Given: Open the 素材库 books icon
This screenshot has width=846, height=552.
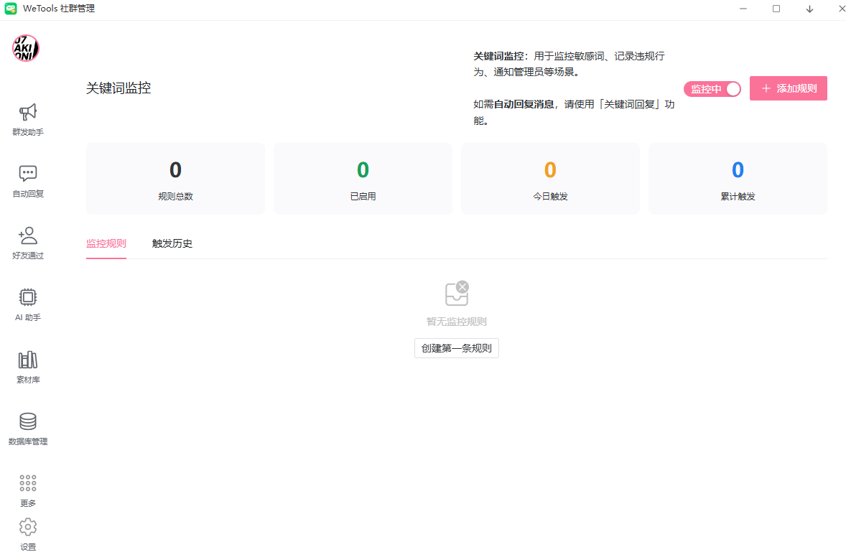Looking at the screenshot, I should (28, 360).
